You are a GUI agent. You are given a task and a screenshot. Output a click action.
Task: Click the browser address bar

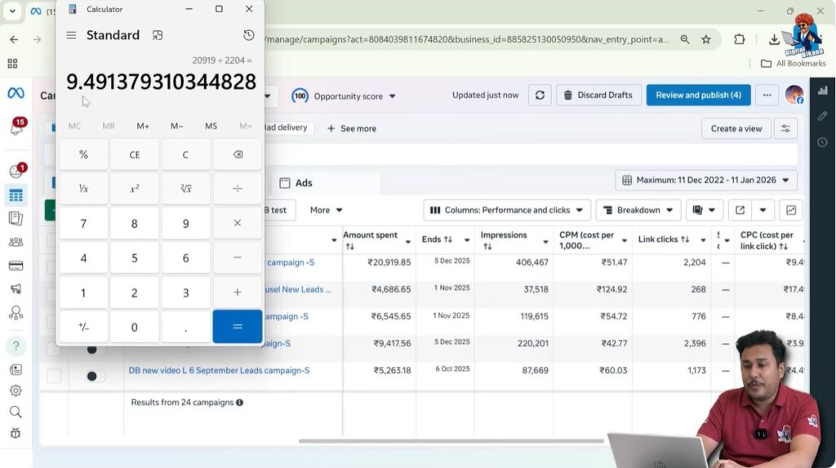(x=466, y=39)
